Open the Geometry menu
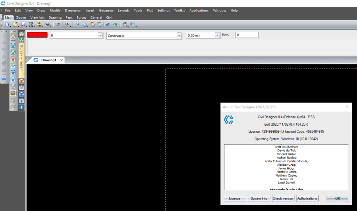Screen dimensions: 357x211 click(x=106, y=10)
